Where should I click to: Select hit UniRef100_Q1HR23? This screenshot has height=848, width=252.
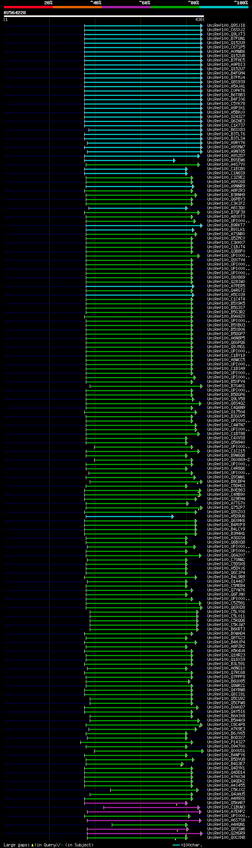[x=226, y=655]
